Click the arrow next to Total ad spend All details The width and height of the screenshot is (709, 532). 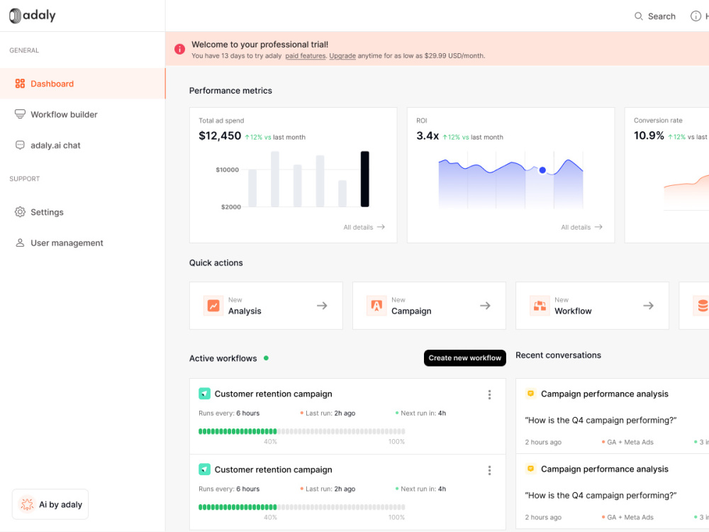pyautogui.click(x=381, y=227)
